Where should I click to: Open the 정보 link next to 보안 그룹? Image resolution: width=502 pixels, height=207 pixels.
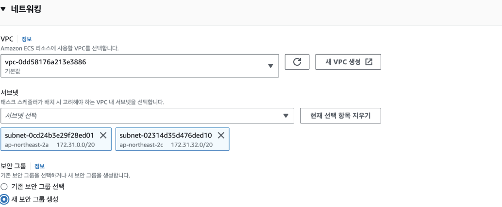point(39,166)
